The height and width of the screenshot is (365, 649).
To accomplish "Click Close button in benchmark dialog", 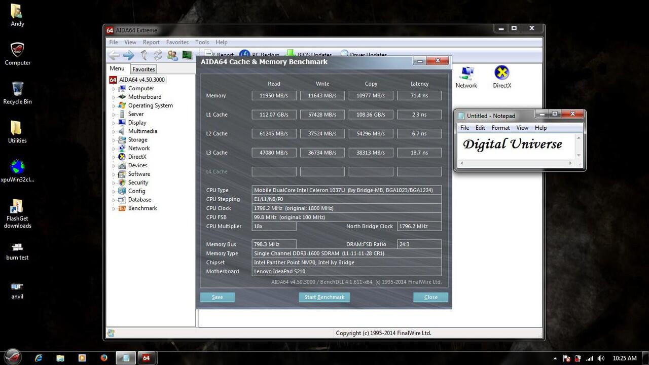I will point(430,297).
